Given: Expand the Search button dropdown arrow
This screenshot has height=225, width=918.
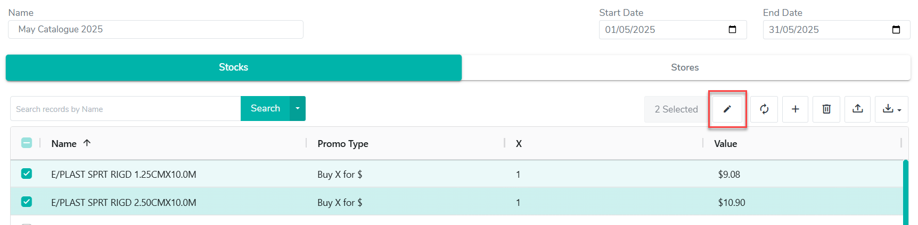Looking at the screenshot, I should tap(298, 108).
